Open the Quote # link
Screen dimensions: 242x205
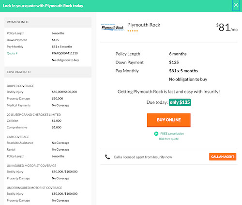click(12, 53)
